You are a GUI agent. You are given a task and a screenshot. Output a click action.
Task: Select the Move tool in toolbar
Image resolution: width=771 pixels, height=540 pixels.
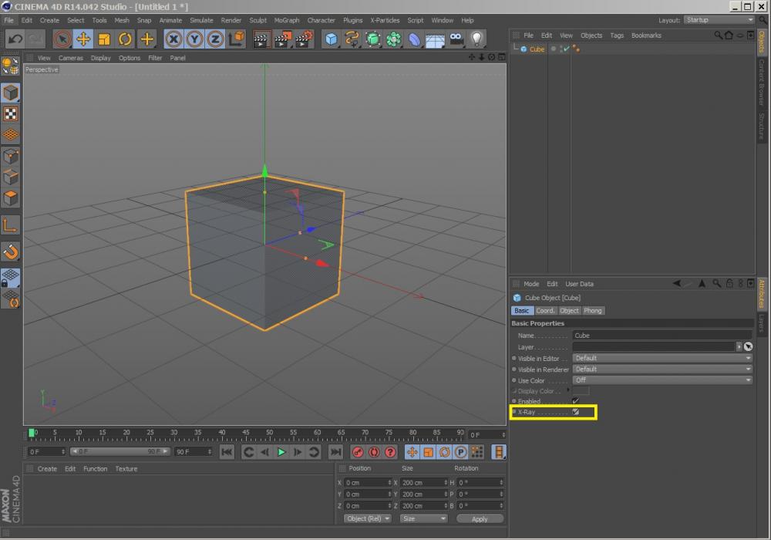pyautogui.click(x=83, y=39)
